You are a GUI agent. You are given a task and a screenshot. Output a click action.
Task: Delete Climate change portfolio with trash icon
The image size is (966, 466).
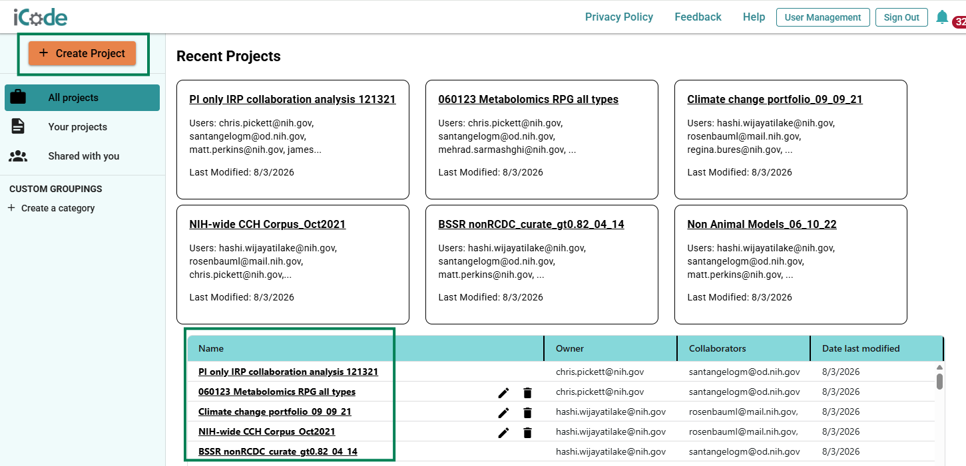click(527, 413)
